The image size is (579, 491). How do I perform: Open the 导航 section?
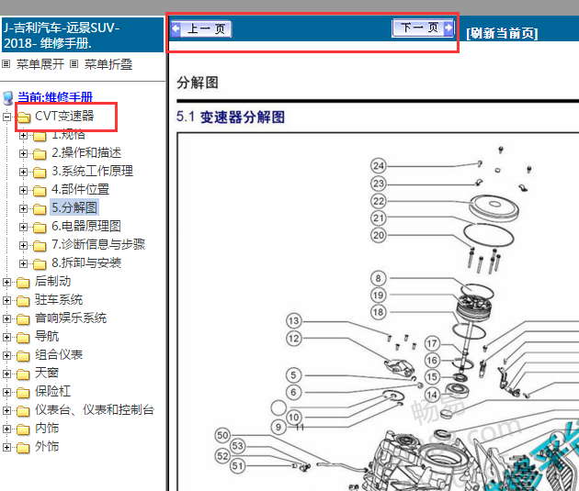click(x=47, y=336)
